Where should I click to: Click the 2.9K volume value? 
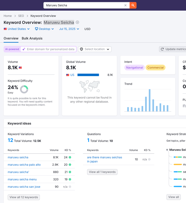point(55,165)
